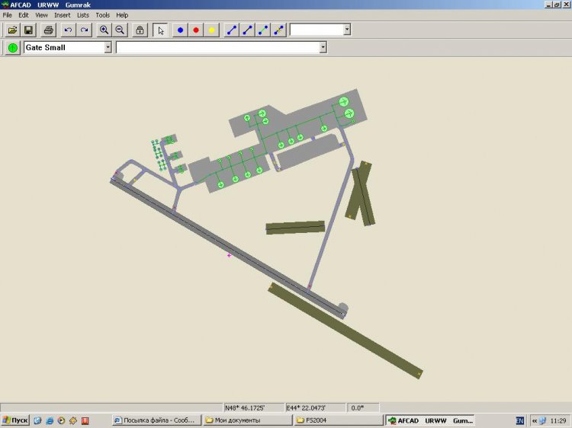Image resolution: width=572 pixels, height=428 pixels.
Task: Click the Undo arrow icon
Action: [x=68, y=30]
